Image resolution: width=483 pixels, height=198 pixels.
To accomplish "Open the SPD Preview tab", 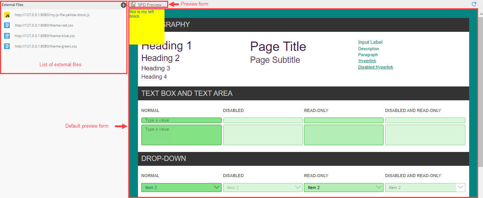I will (x=148, y=5).
